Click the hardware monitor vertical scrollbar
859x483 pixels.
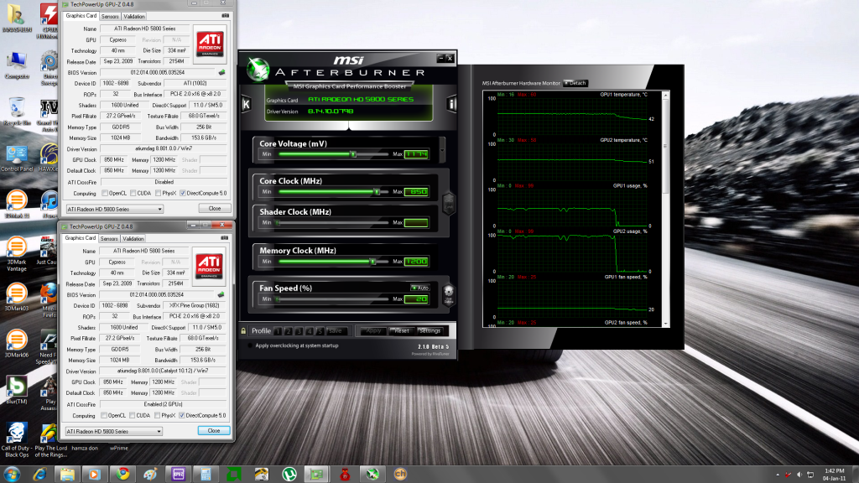pos(665,209)
